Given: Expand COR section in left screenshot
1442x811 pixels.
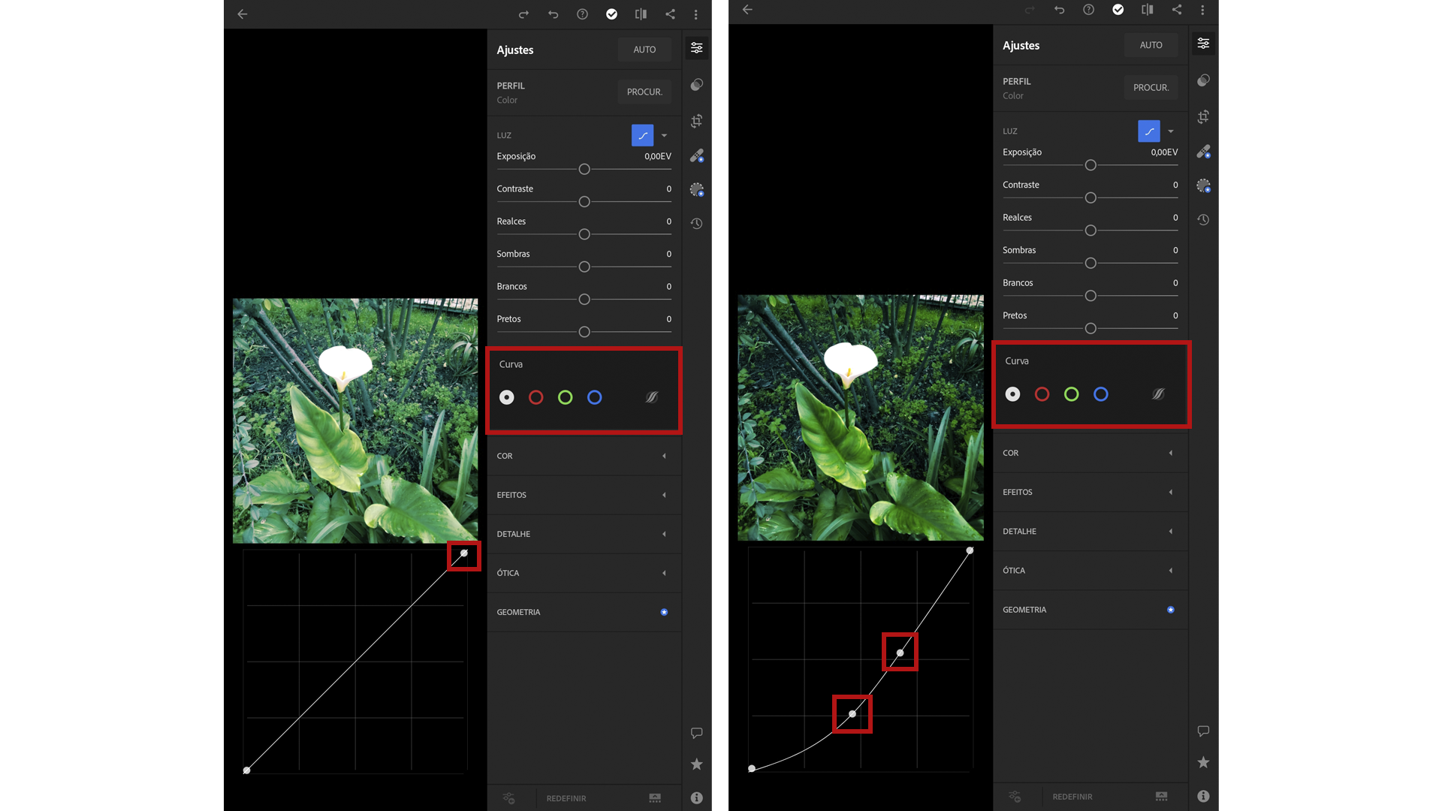Looking at the screenshot, I should [x=584, y=456].
